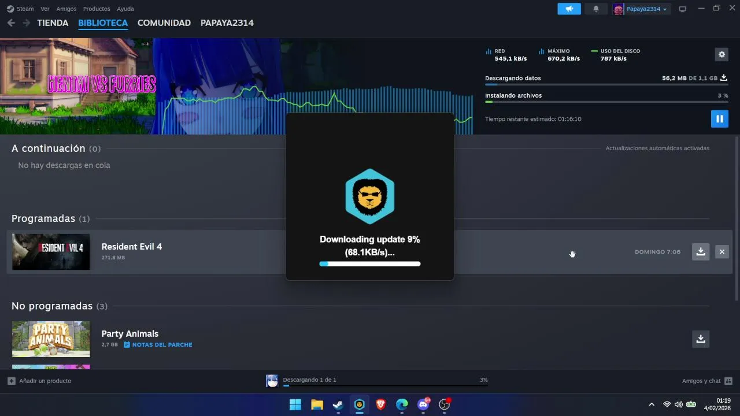The image size is (740, 416).
Task: Launch Microsoft Edge from taskbar
Action: [402, 404]
